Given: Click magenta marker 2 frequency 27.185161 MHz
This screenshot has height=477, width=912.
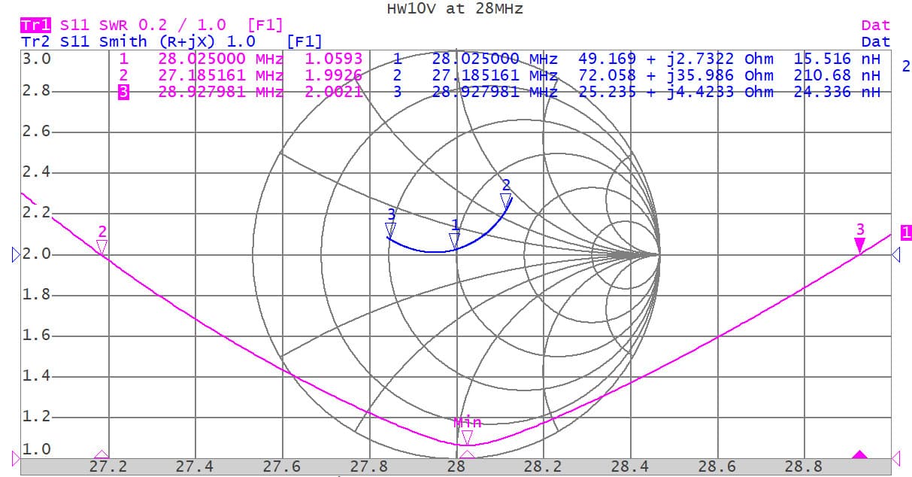Looking at the screenshot, I should pyautogui.click(x=221, y=75).
